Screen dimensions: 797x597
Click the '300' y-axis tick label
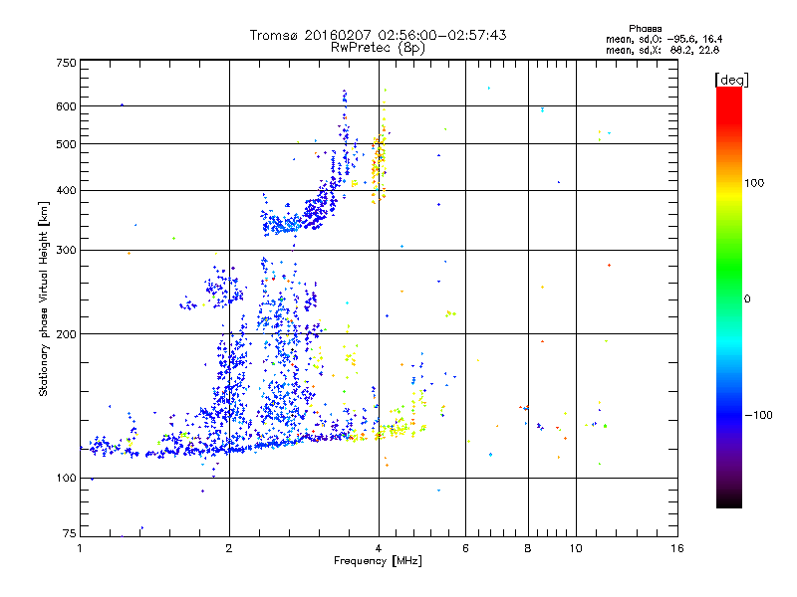click(66, 251)
